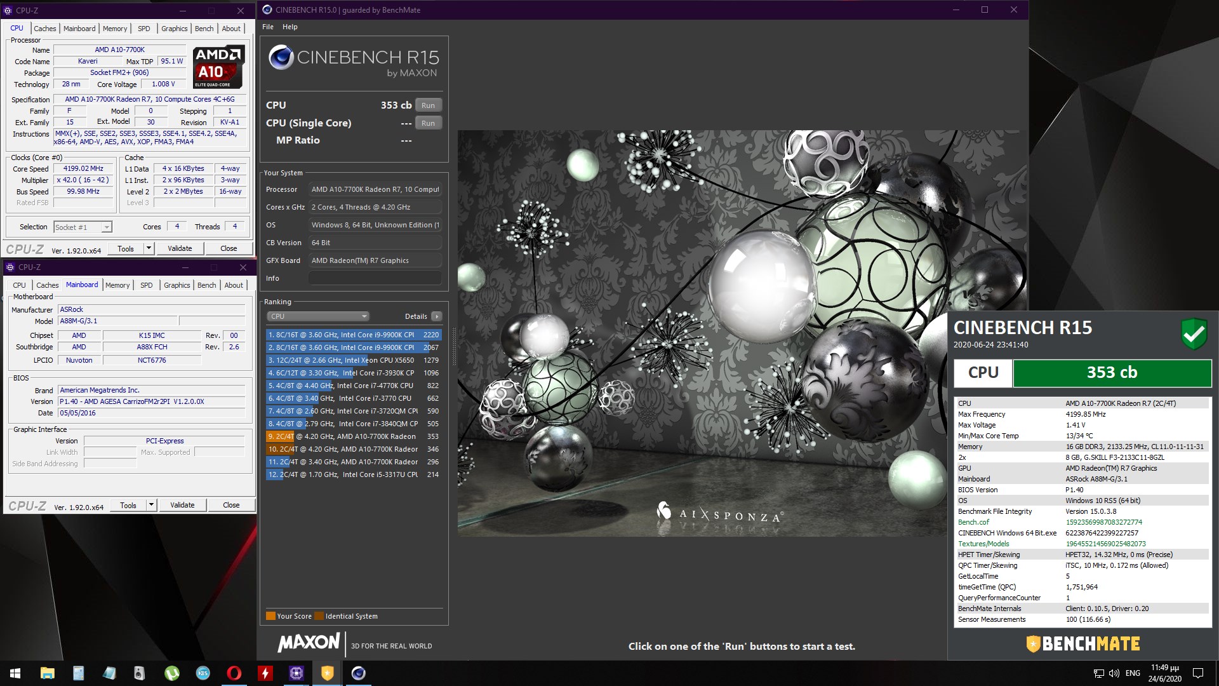Switch to Caches tab in top CPU-Z
Screen dimensions: 1219x686
(x=45, y=29)
